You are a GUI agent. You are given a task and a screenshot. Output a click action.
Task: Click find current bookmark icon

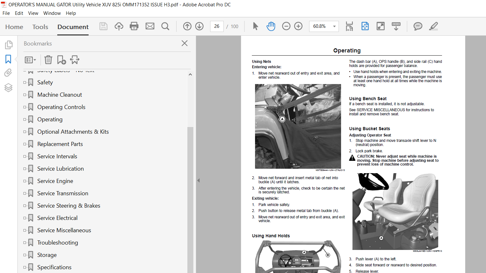[x=75, y=60]
